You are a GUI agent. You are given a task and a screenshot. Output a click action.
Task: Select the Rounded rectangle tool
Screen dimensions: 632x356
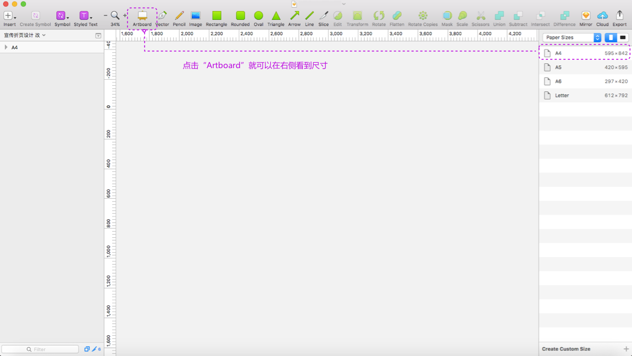pos(240,18)
